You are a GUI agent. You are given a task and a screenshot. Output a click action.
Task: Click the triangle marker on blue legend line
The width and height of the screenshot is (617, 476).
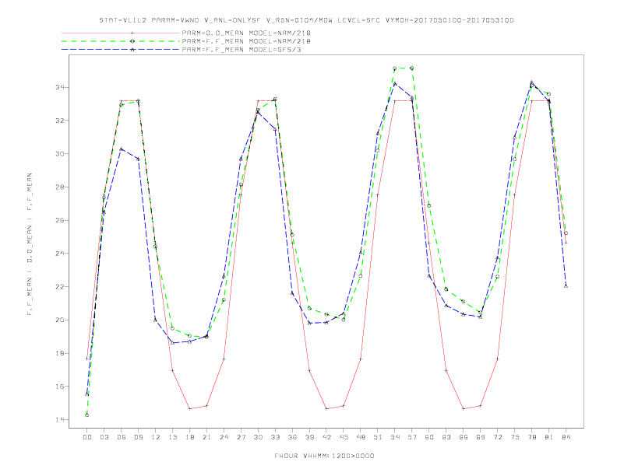click(x=132, y=50)
